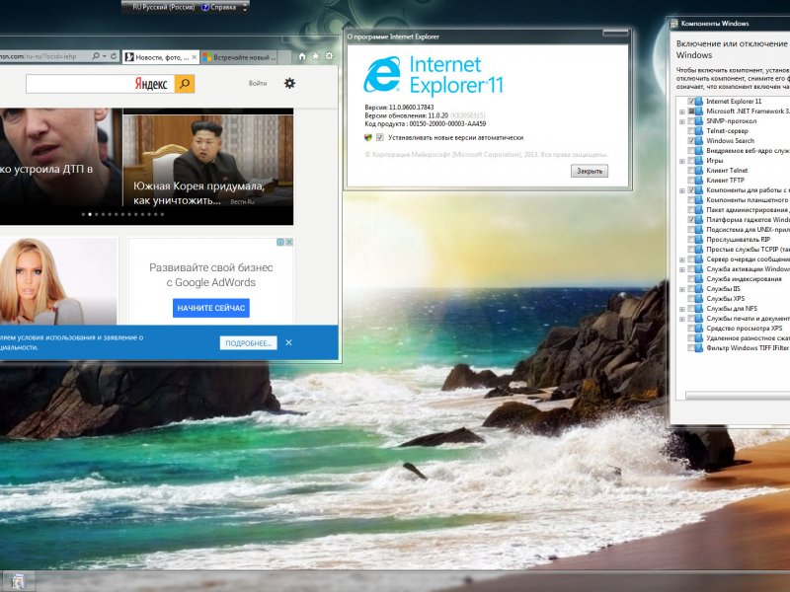Click folder icon beside Telnet-сервер

coord(699,131)
